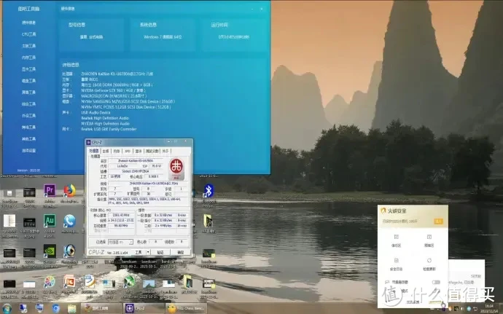This screenshot has width=503, height=314.
Task: Select 综合工具 in the toolbox sidebar
Action: click(28, 104)
